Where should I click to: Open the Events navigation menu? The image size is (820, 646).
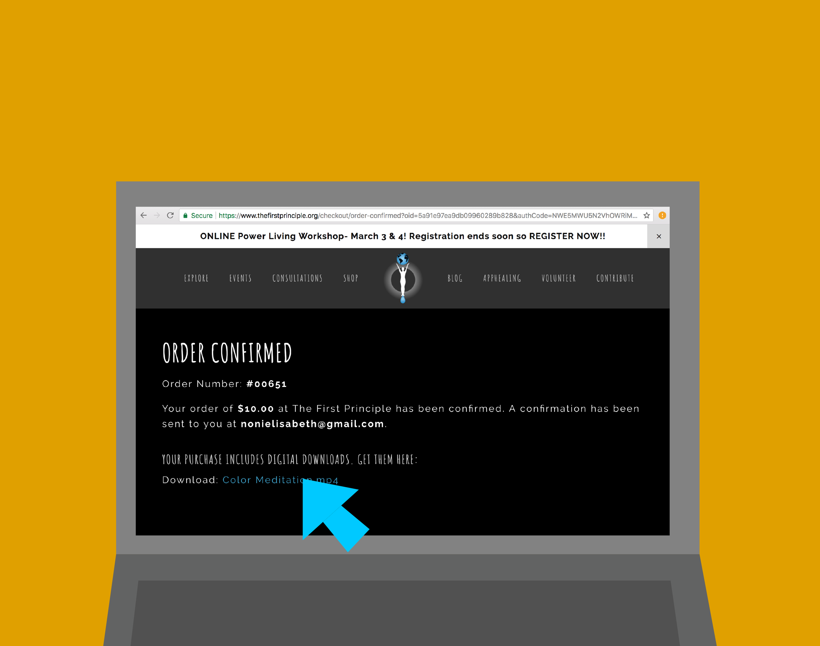[240, 278]
